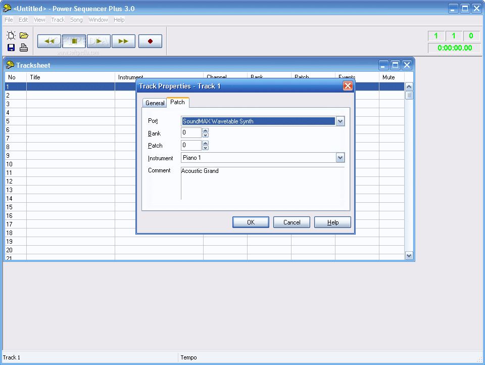
Task: Increase the Bank value with the up arrow
Action: [x=205, y=130]
